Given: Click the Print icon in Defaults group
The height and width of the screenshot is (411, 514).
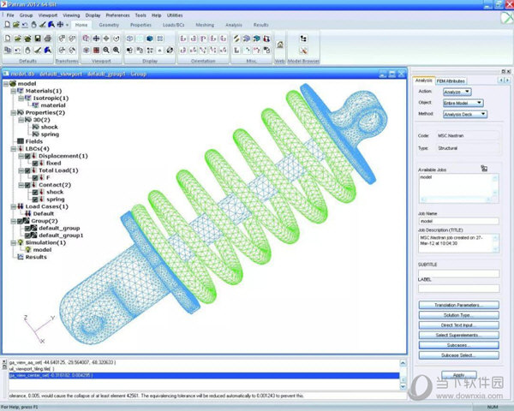Looking at the screenshot, I should (48, 39).
